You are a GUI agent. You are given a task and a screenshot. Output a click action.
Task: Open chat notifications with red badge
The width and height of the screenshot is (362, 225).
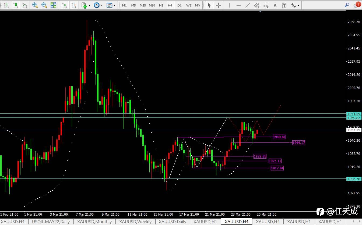pyautogui.click(x=357, y=5)
